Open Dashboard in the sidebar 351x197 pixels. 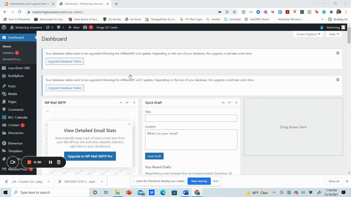(x=18, y=37)
